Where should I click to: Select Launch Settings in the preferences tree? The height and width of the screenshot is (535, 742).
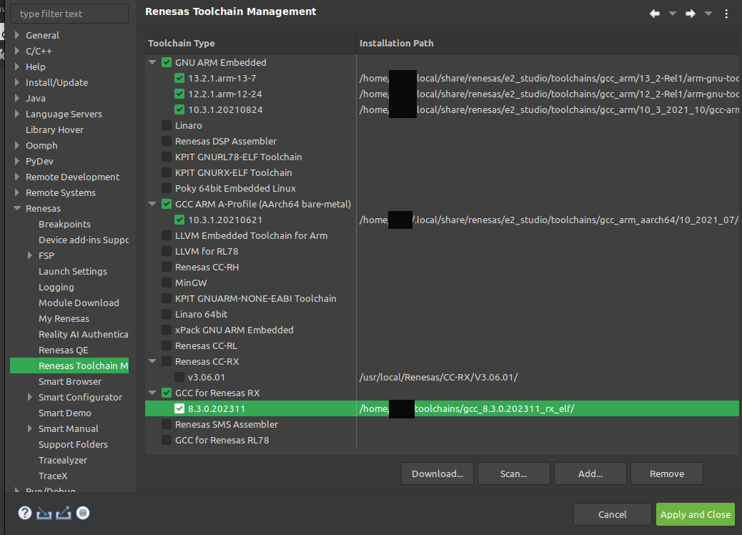(73, 271)
